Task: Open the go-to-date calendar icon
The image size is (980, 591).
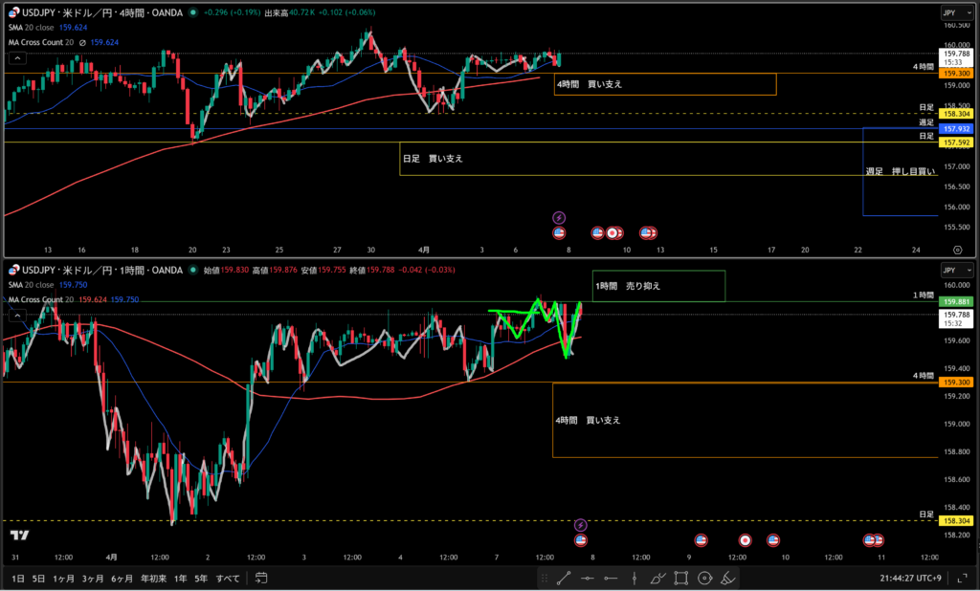Action: pos(260,578)
